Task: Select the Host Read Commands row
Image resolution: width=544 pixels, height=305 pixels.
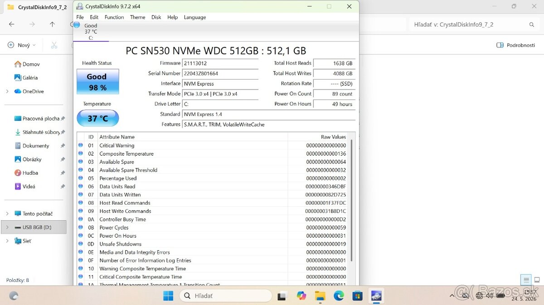Action: click(x=213, y=203)
